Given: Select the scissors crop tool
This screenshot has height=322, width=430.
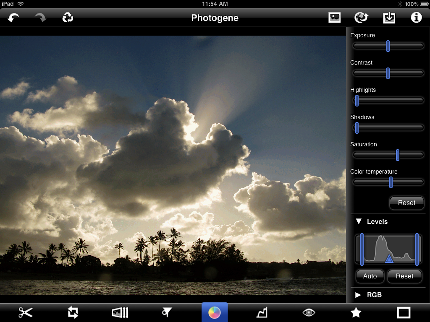Looking at the screenshot, I should click(x=26, y=312).
